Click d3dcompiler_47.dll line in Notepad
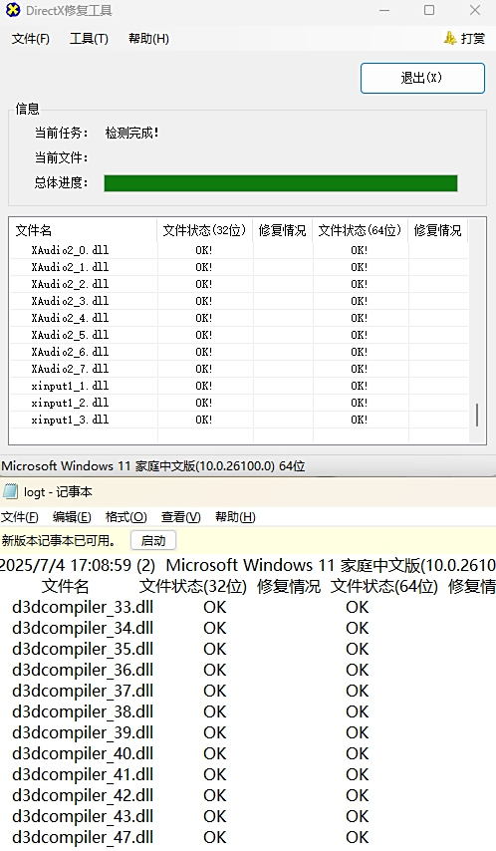The image size is (496, 851). click(x=83, y=837)
